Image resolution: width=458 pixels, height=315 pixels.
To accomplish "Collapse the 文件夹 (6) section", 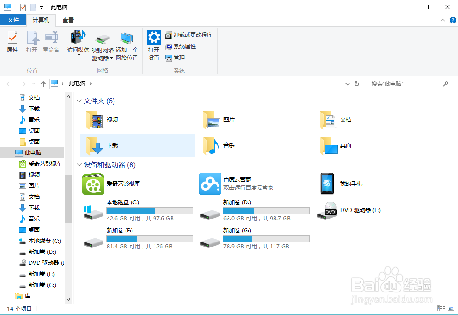I will [x=79, y=101].
